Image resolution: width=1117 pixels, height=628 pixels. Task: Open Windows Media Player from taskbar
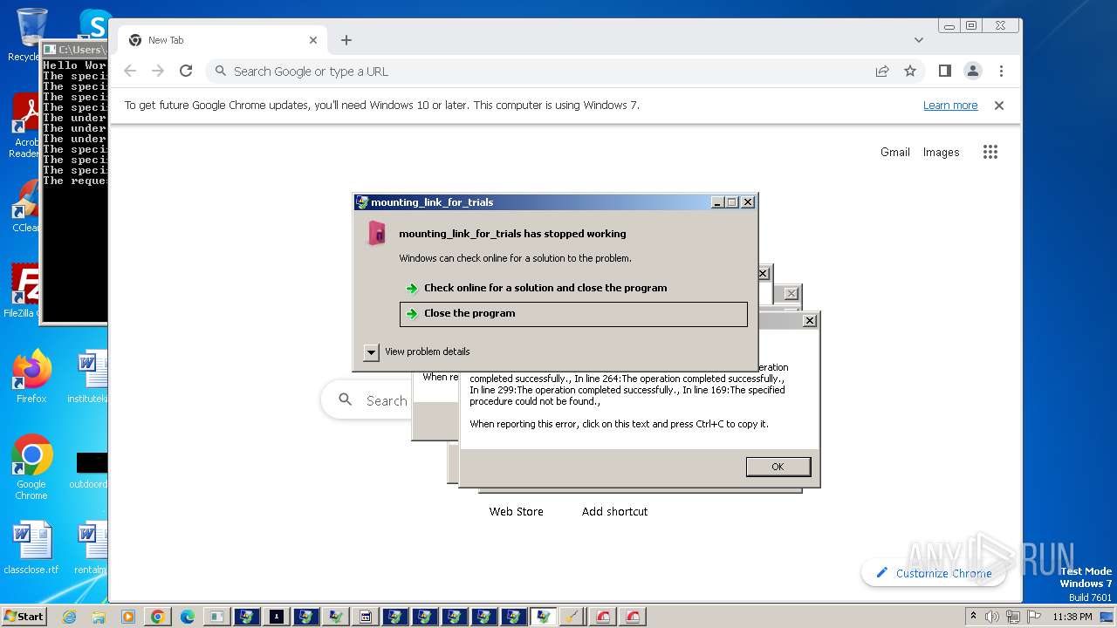pos(128,617)
